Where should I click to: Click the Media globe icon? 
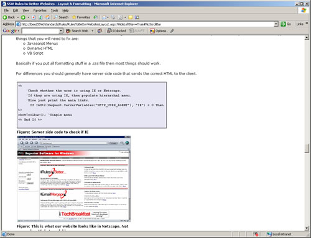pyautogui.click(x=95, y=17)
